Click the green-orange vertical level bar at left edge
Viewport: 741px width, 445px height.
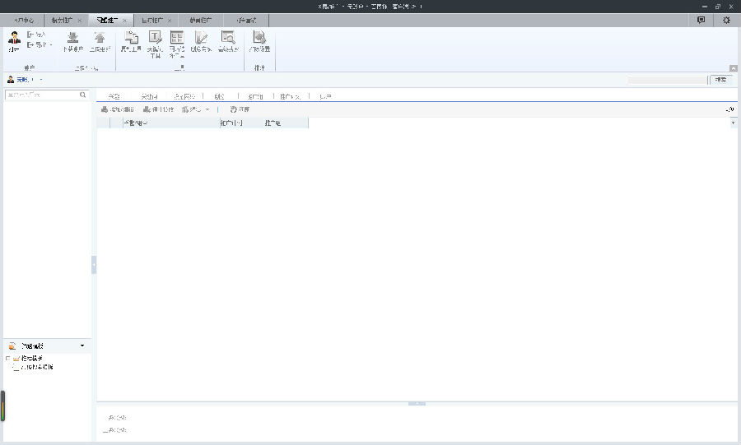click(2, 406)
